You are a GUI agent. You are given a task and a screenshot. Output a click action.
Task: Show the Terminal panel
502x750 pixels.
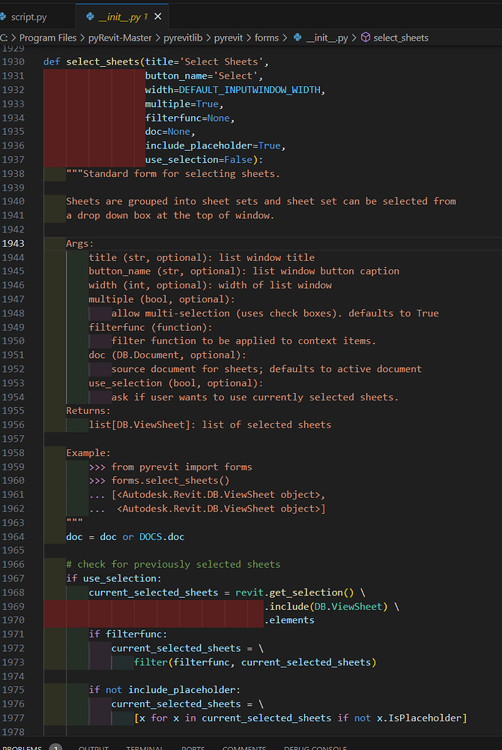tap(145, 747)
